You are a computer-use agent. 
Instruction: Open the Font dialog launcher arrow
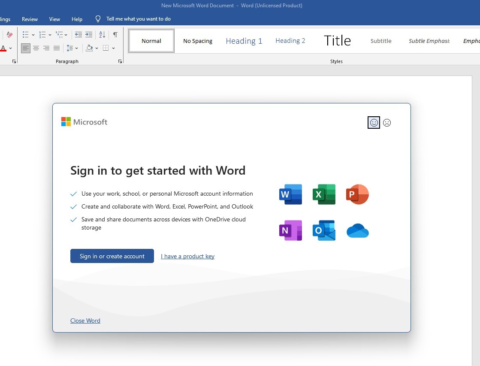(x=14, y=61)
